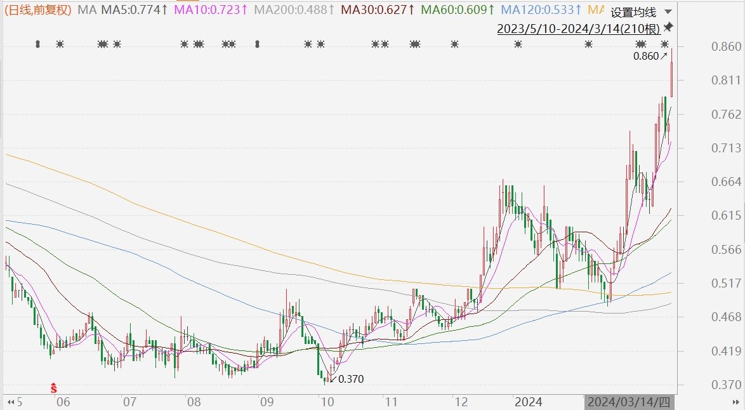The width and height of the screenshot is (745, 410).
Task: Click the highlighted 2024/03/14/四 date label
Action: tap(630, 402)
